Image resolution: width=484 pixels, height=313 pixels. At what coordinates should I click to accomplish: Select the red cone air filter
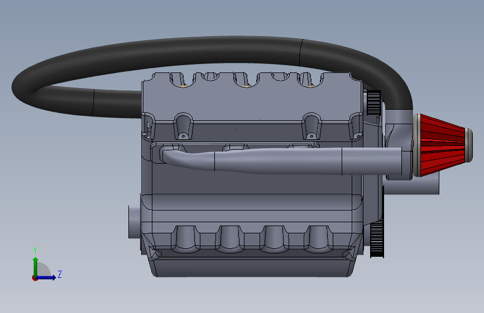pos(442,145)
